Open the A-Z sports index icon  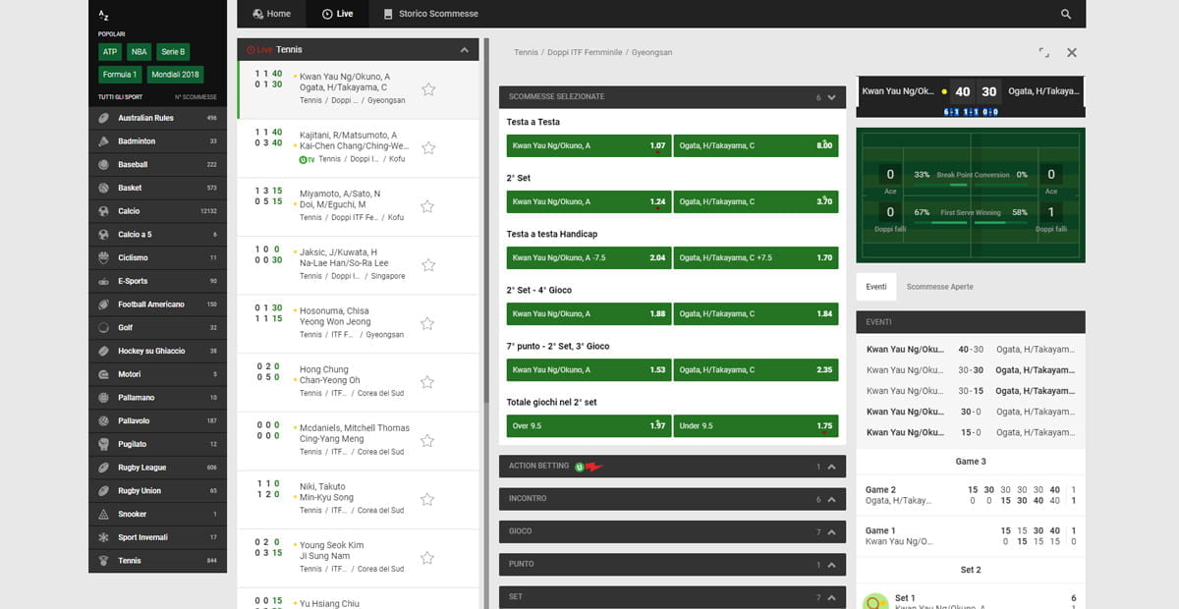click(105, 15)
